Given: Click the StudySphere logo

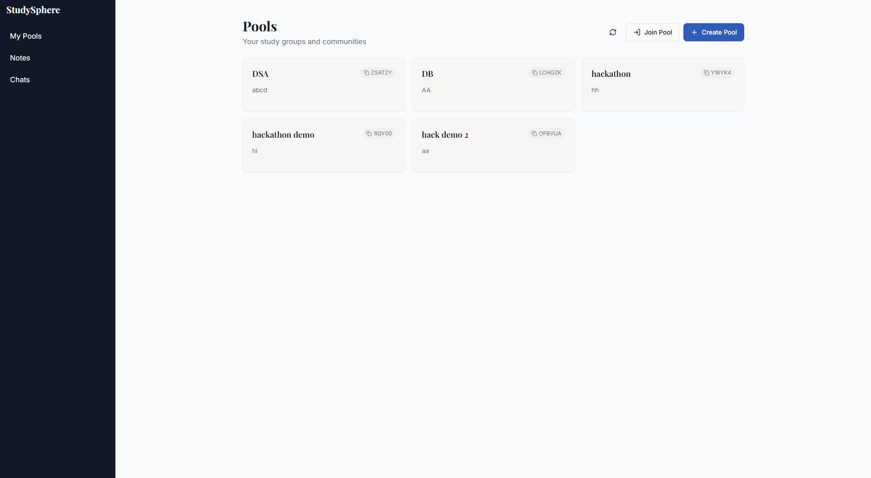Looking at the screenshot, I should click(x=33, y=10).
